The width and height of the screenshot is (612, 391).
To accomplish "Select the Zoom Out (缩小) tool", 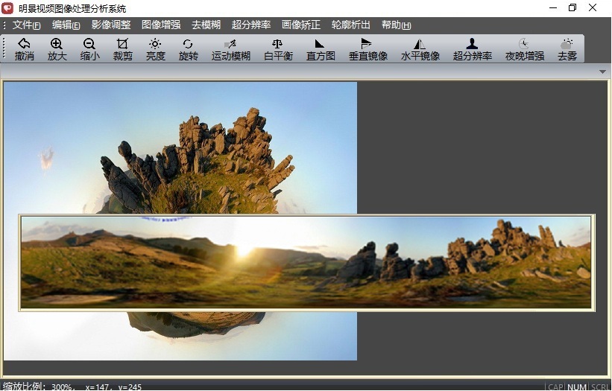I will 89,49.
